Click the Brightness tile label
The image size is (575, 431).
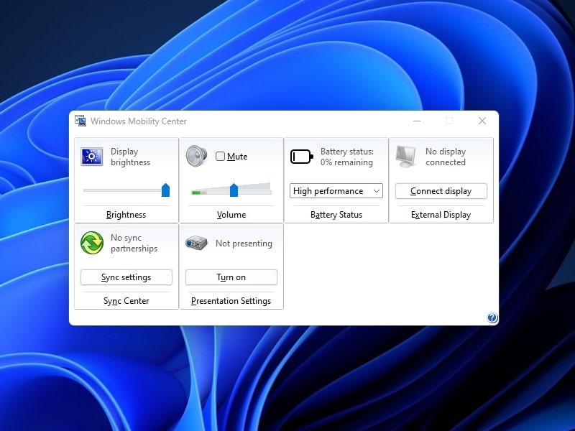point(126,215)
